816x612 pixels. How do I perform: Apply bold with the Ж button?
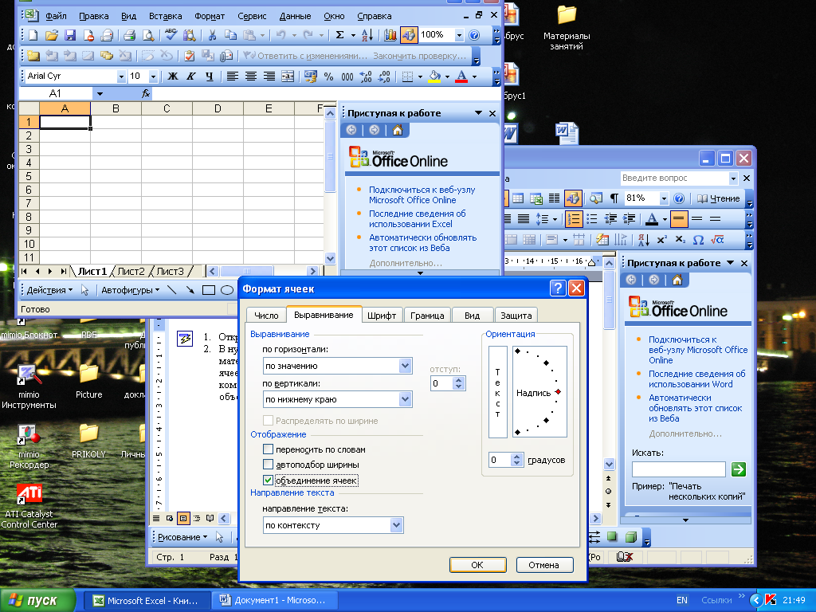click(173, 76)
